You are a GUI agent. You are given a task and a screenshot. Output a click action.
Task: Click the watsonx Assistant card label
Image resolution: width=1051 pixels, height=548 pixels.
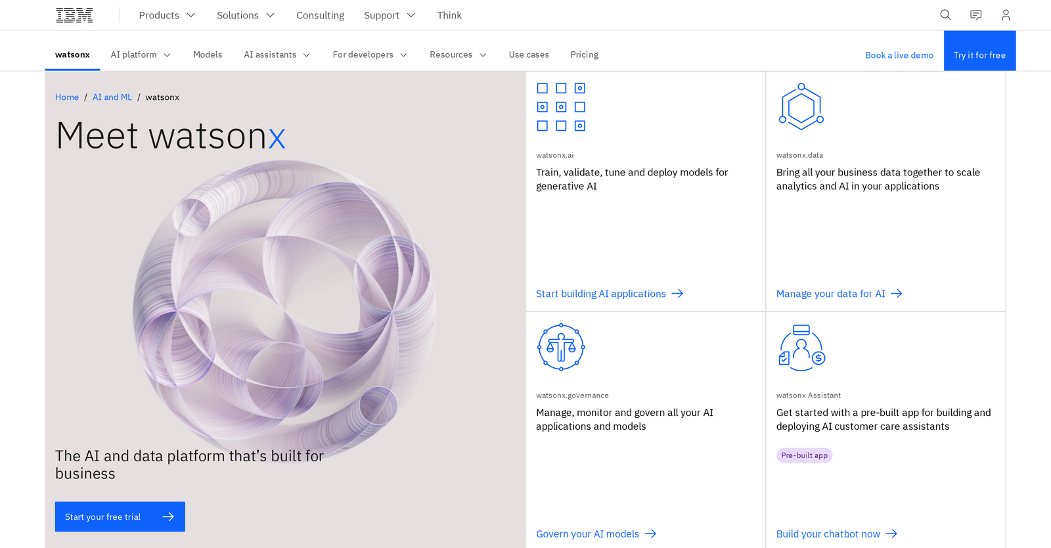[809, 396]
